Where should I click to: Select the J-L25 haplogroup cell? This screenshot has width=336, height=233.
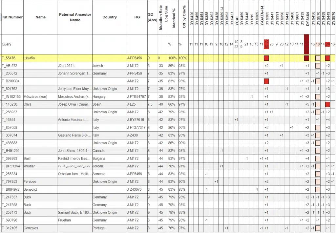tap(132, 104)
